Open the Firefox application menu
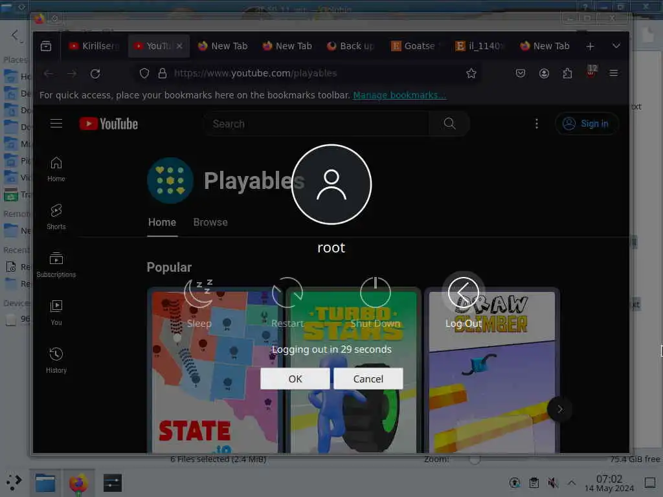The width and height of the screenshot is (663, 497). (614, 74)
